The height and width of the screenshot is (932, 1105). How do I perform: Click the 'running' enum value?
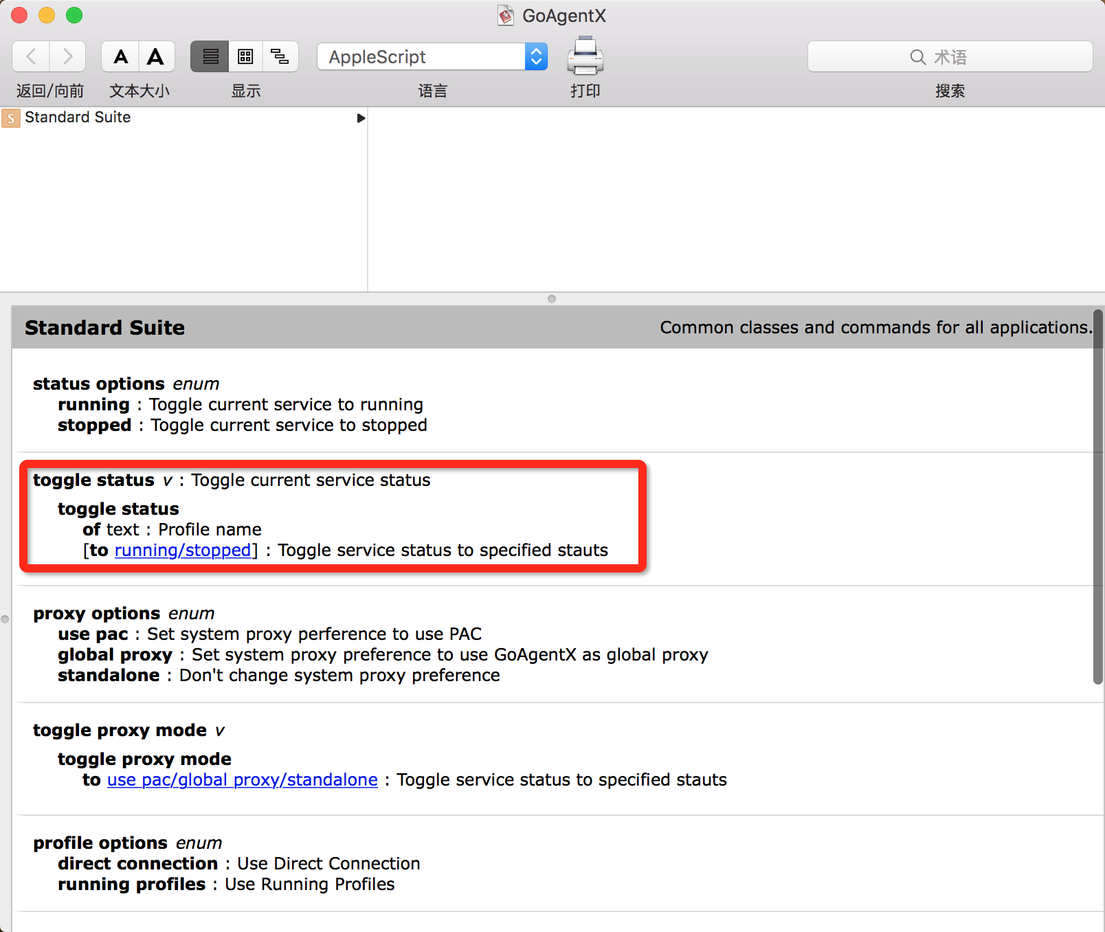(x=93, y=404)
